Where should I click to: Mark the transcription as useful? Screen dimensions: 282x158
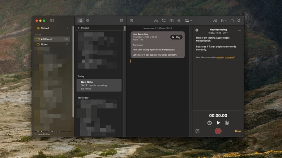tap(219, 57)
